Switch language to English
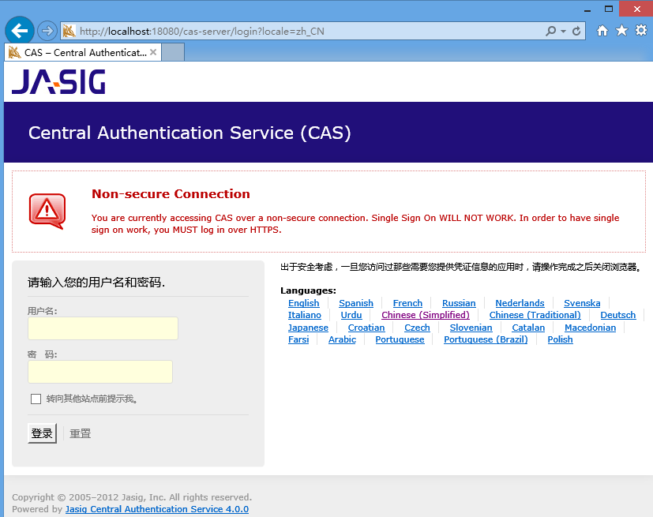The width and height of the screenshot is (653, 517). [303, 303]
